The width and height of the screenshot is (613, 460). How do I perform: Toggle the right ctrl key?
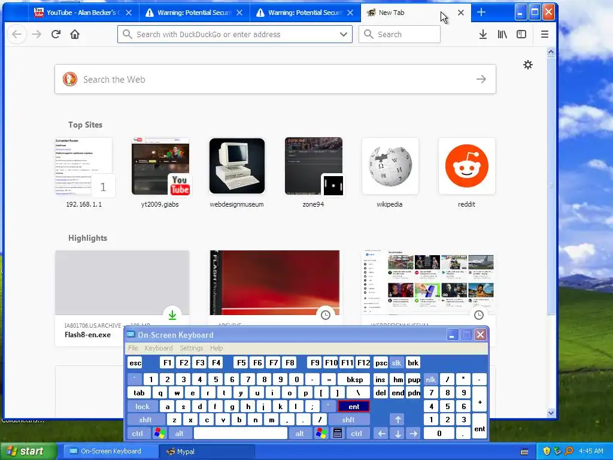pyautogui.click(x=357, y=434)
